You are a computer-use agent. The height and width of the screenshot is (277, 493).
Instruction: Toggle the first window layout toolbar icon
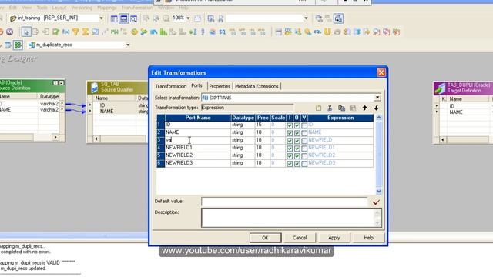114,18
